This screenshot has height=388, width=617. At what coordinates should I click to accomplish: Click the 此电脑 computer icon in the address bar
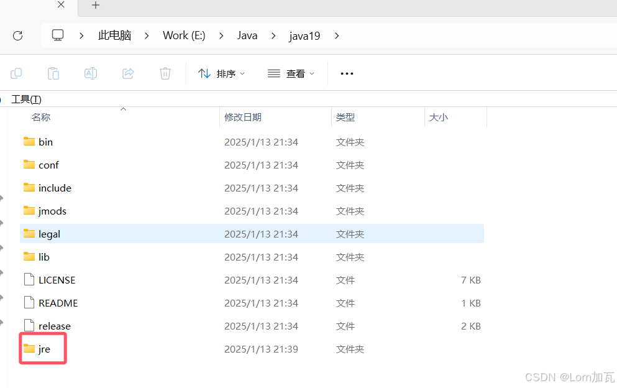tap(58, 35)
